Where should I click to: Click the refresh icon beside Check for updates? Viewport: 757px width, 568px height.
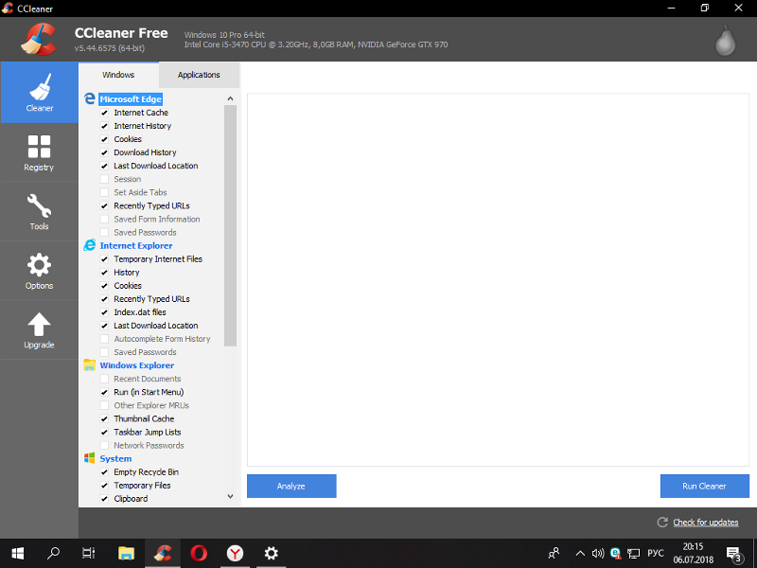click(x=662, y=523)
